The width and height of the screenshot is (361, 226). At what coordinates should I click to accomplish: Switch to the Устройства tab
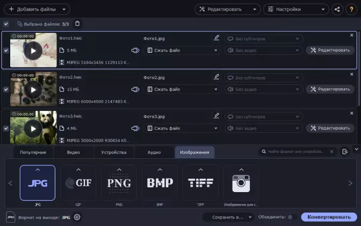click(113, 153)
